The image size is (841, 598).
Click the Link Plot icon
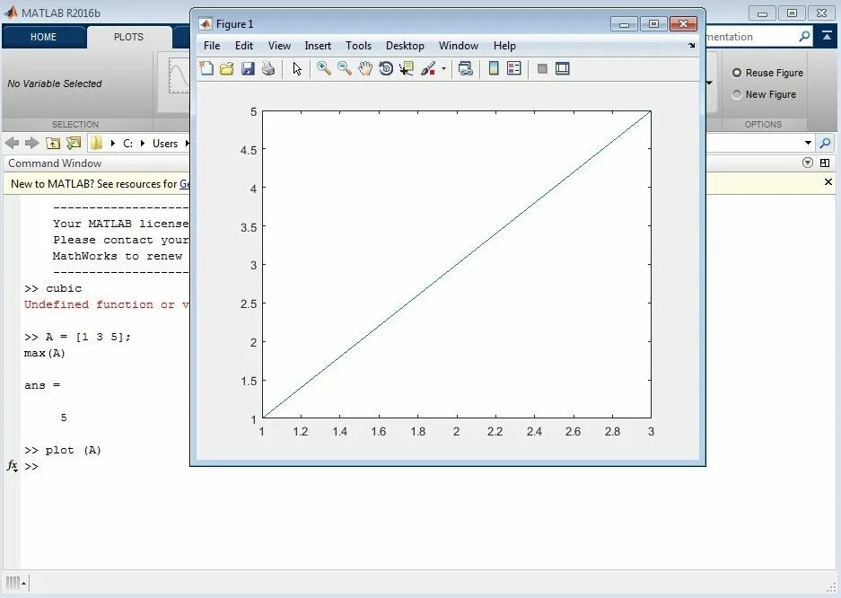(466, 68)
